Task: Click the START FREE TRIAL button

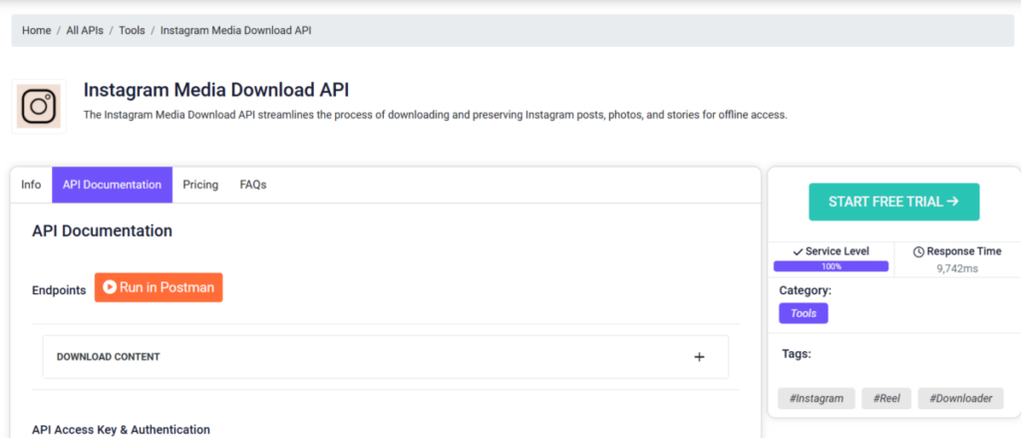Action: (x=894, y=203)
